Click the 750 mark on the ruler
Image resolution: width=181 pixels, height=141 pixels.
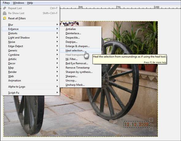pyautogui.click(x=118, y=7)
